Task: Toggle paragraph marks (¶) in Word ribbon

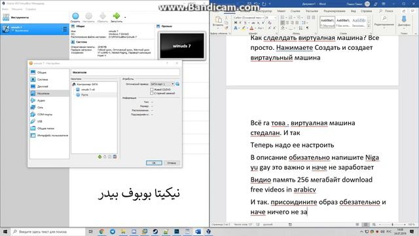Action: pyautogui.click(x=307, y=28)
